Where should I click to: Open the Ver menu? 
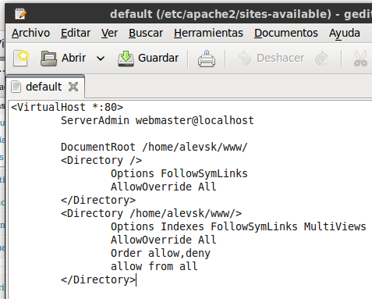tap(109, 33)
